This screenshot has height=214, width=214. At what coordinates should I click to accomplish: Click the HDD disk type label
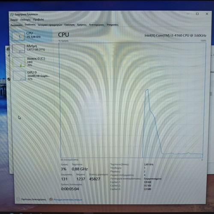click(30, 62)
